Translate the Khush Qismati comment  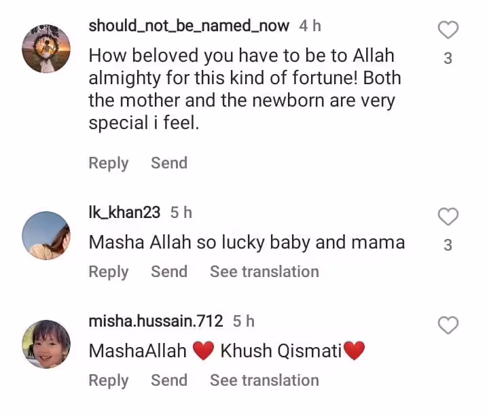click(264, 380)
